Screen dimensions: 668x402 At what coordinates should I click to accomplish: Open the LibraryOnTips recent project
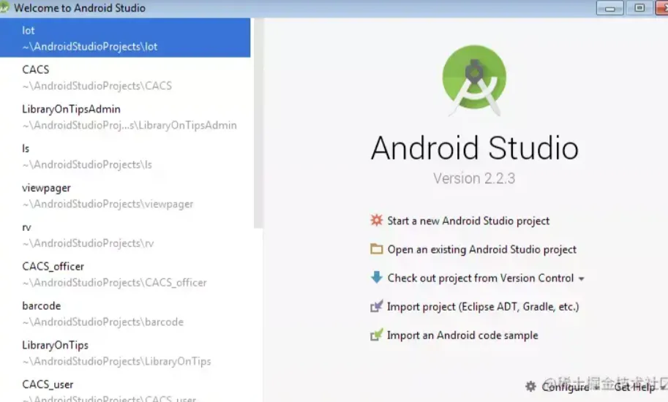[x=125, y=353]
